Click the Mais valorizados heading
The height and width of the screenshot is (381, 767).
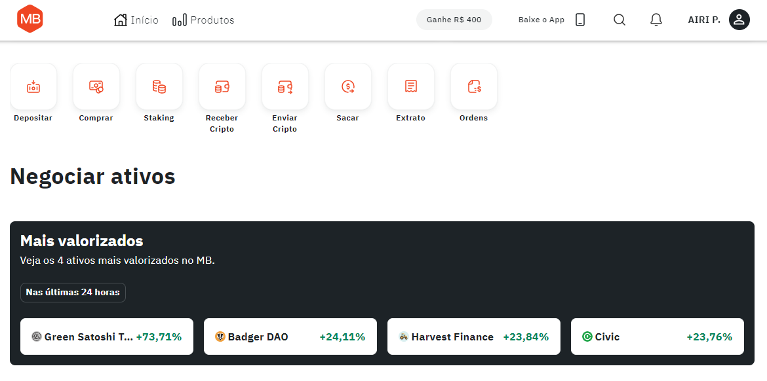[82, 241]
